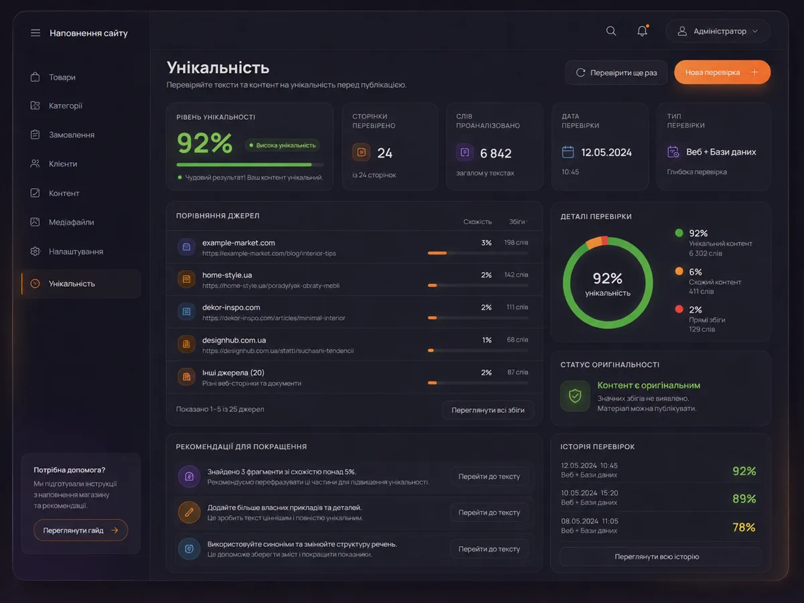Image resolution: width=804 pixels, height=603 pixels.
Task: Open https://dekor-inspo.com/articles/minimal-interior link
Action: (273, 318)
